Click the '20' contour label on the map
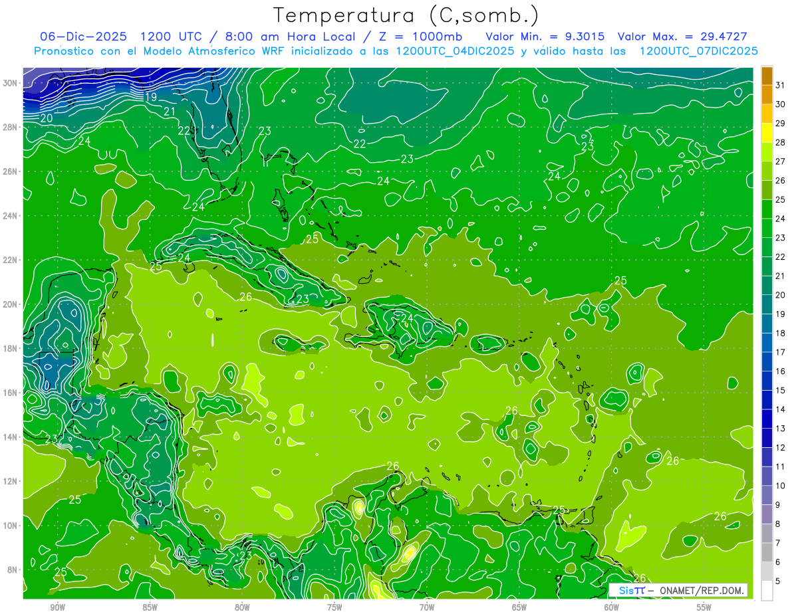 click(47, 118)
